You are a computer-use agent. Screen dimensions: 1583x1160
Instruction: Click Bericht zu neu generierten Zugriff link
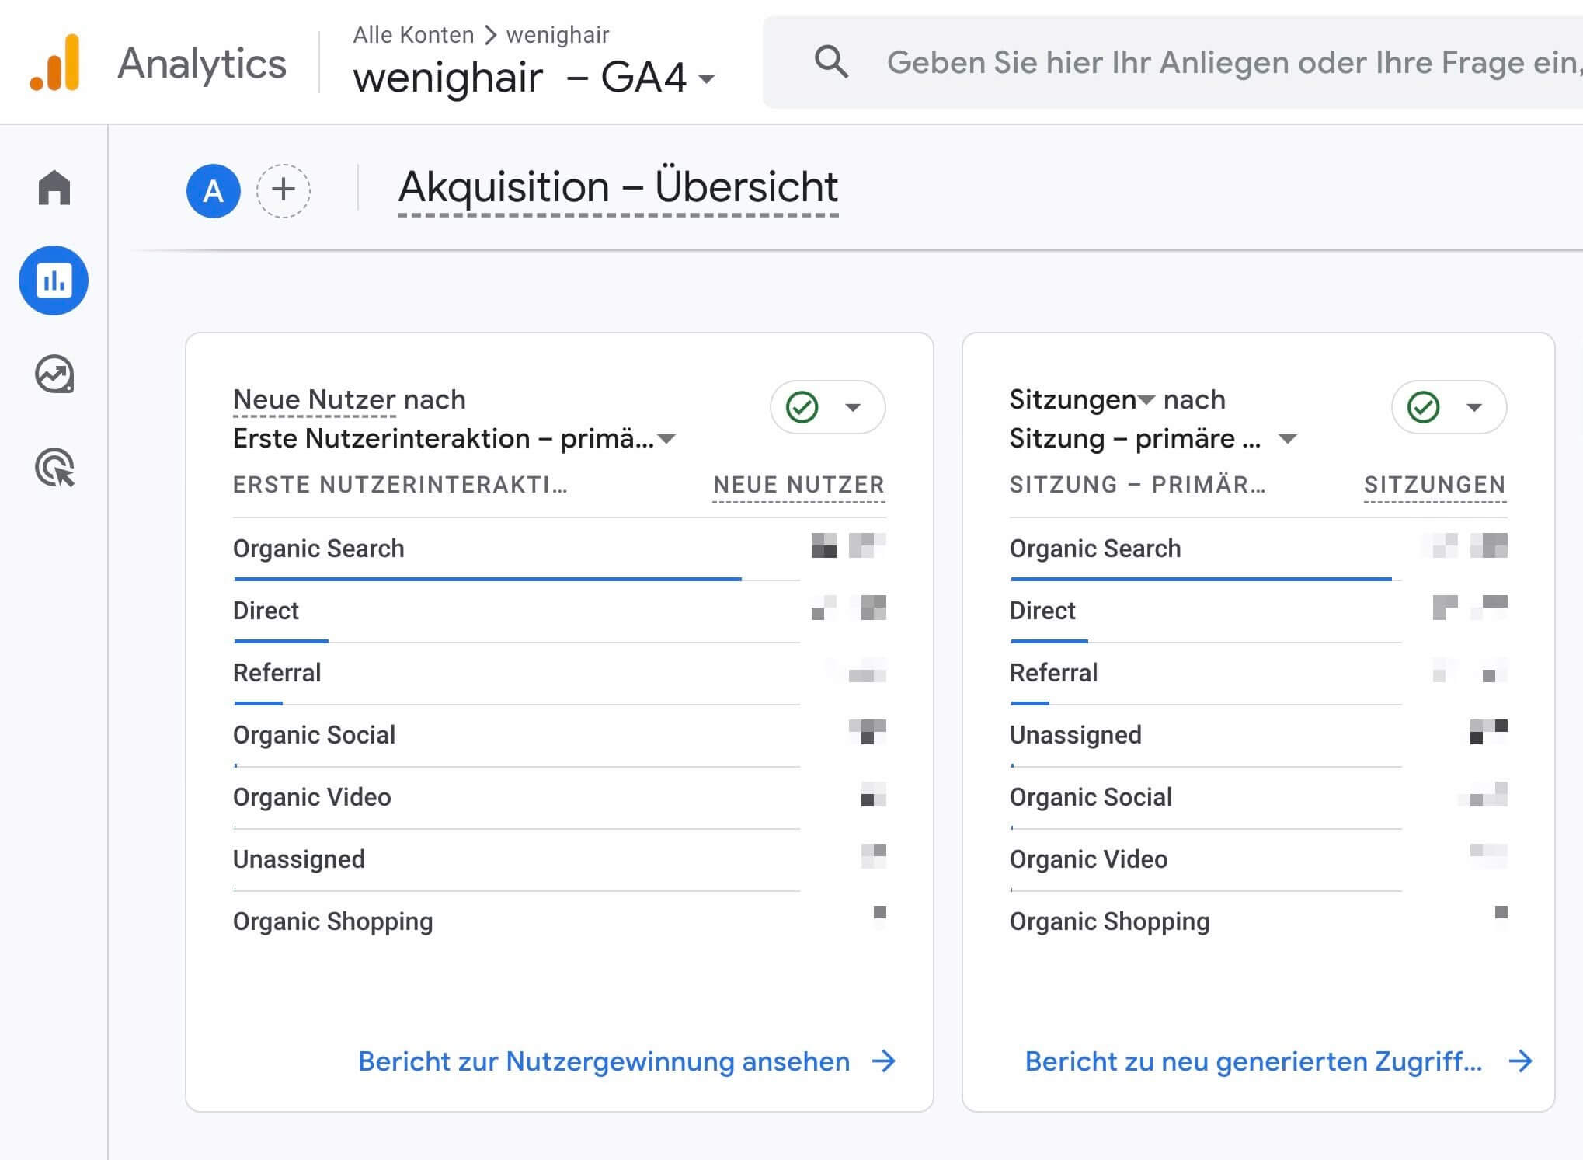coord(1258,1058)
